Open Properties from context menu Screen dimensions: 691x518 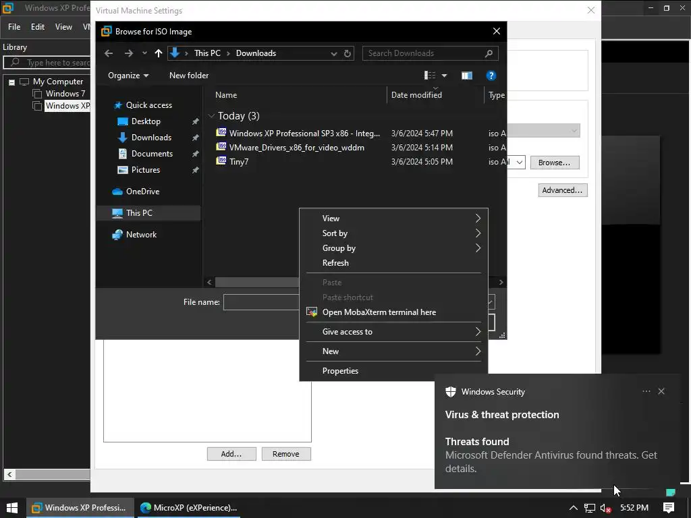pyautogui.click(x=393, y=371)
